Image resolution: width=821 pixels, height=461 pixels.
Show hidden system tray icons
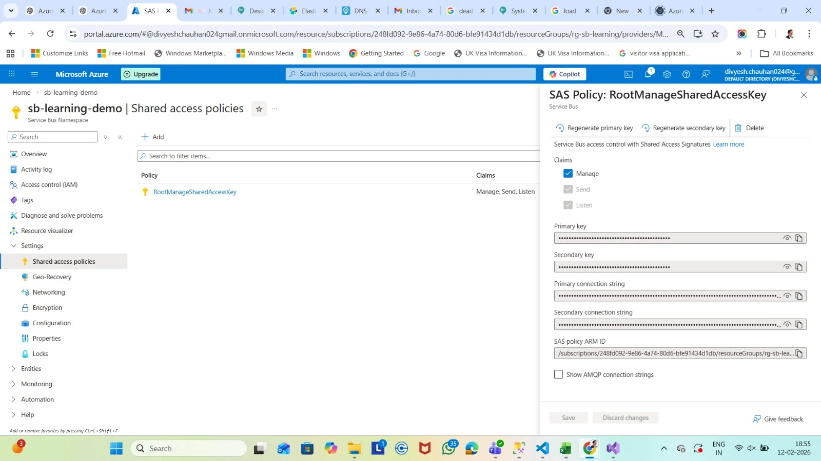click(664, 449)
